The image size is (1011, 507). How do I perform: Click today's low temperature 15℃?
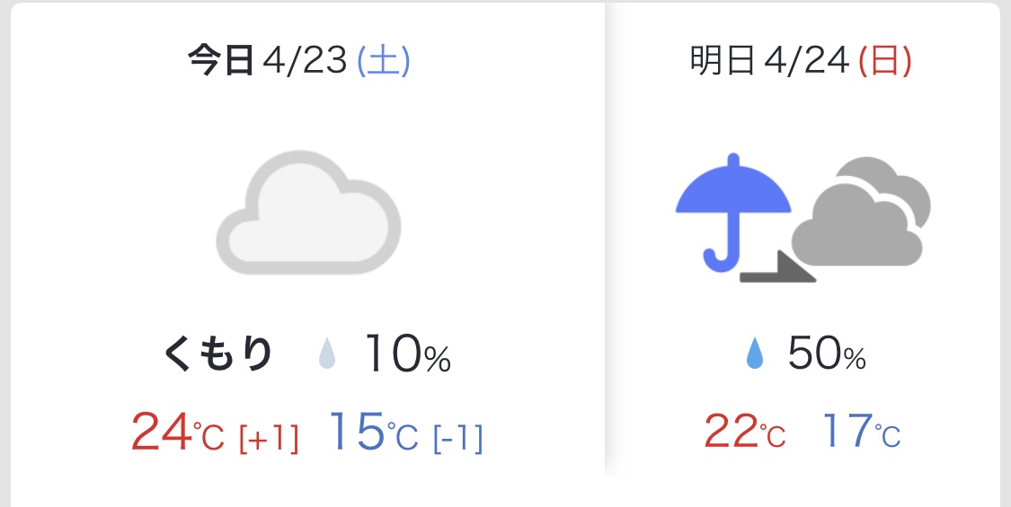point(374,433)
